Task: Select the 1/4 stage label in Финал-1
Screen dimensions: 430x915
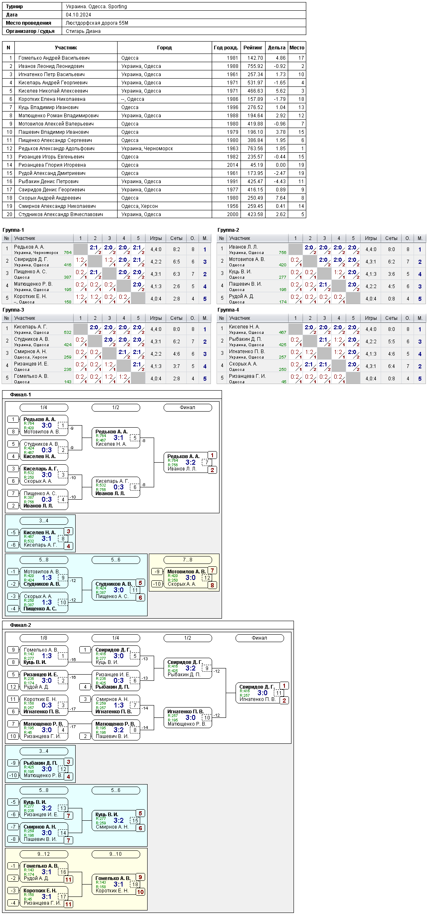Action: [x=44, y=407]
